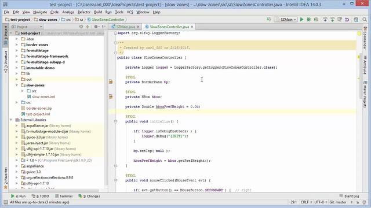Screen dimensions: 371x208
Task: Open the VCS menu
Action: 130,12
